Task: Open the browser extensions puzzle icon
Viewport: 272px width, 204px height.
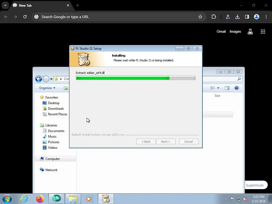Action: click(x=214, y=17)
